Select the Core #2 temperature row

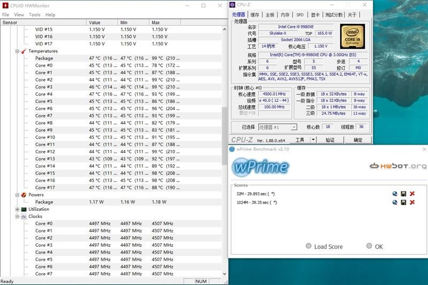tap(111, 80)
